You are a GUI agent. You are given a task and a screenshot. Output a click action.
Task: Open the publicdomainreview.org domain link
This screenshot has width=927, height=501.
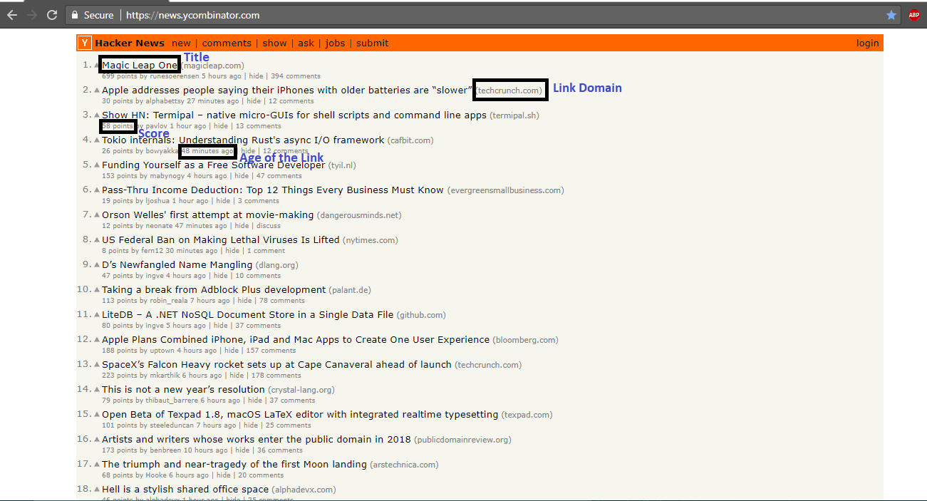click(462, 440)
